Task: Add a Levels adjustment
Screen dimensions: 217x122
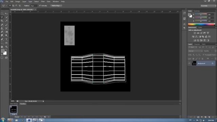Action: coord(198,33)
